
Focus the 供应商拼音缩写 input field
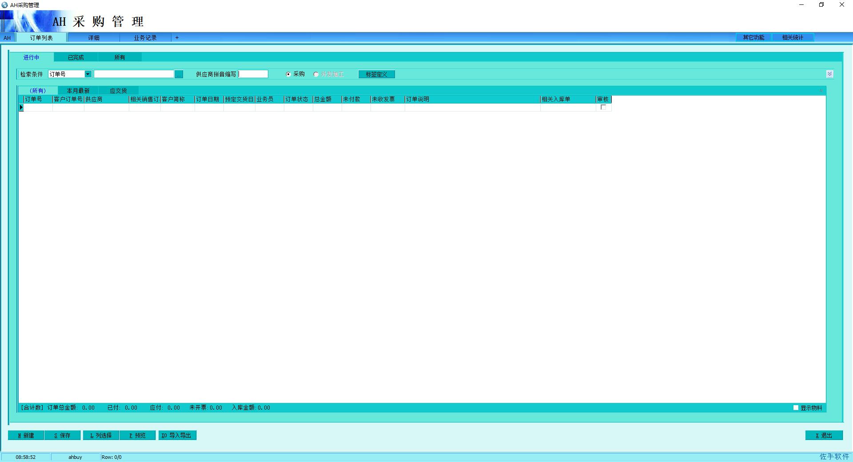[x=253, y=74]
